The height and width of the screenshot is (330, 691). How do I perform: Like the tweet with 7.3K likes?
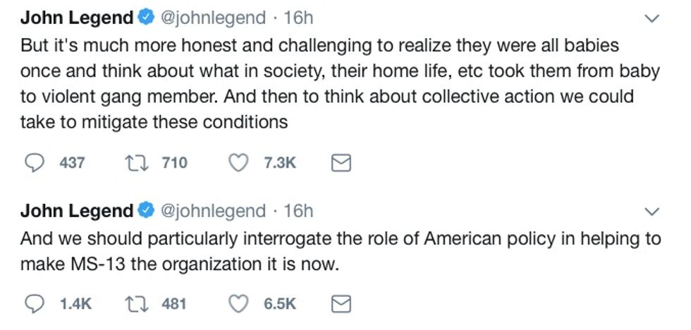tap(240, 163)
